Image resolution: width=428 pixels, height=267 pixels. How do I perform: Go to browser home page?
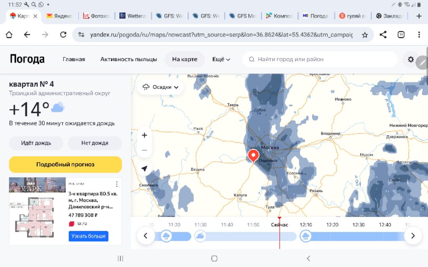[9, 35]
